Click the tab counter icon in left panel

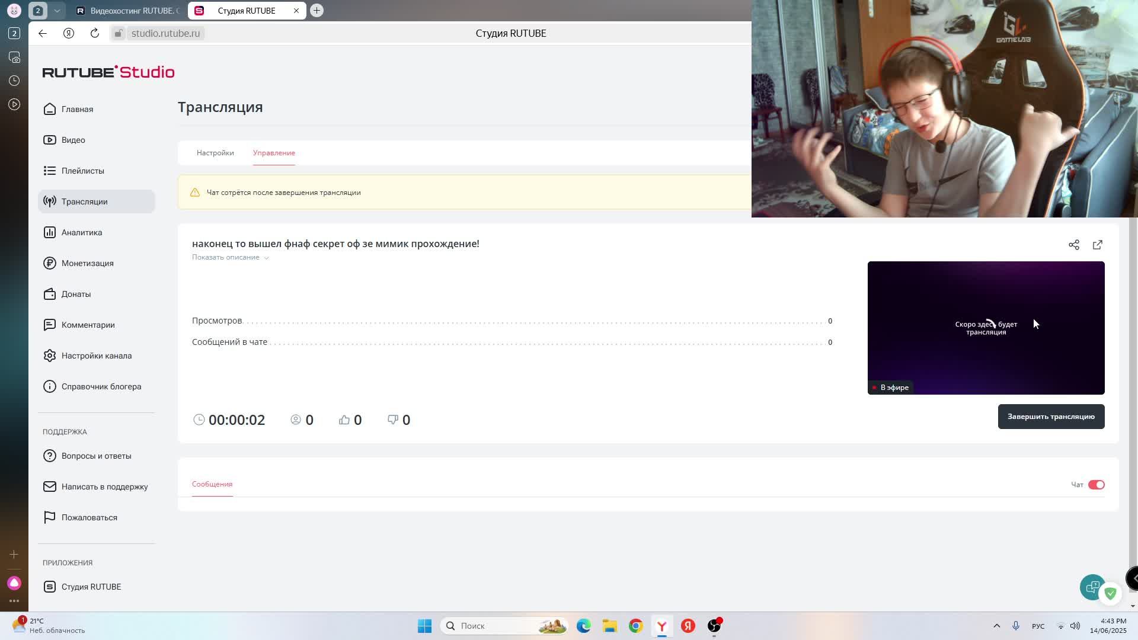coord(14,33)
